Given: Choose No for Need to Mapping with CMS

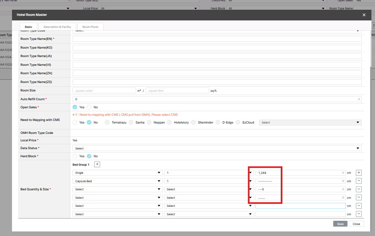Looking at the screenshot, I should 89,122.
